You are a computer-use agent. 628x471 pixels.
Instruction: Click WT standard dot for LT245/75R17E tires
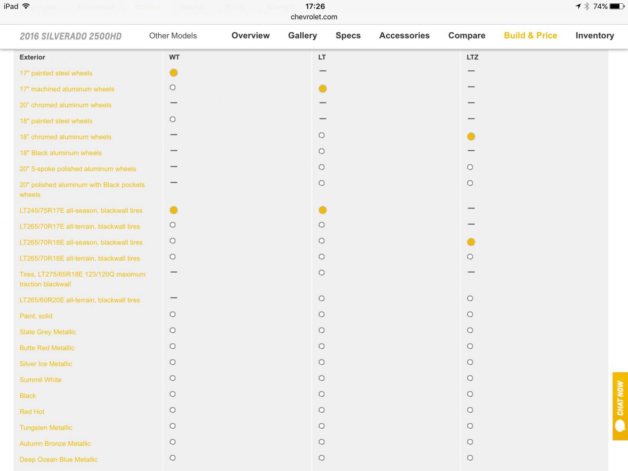174,210
